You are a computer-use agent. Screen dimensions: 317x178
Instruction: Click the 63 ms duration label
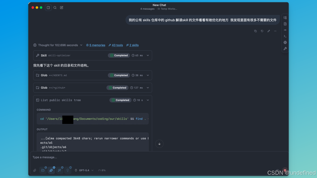[137, 55]
